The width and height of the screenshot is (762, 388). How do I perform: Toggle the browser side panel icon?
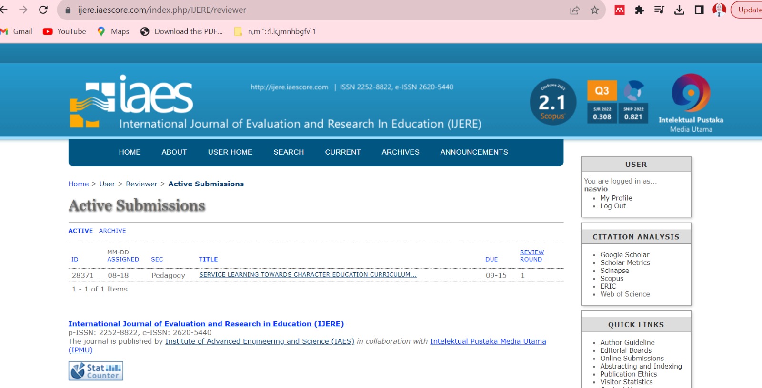[699, 10]
